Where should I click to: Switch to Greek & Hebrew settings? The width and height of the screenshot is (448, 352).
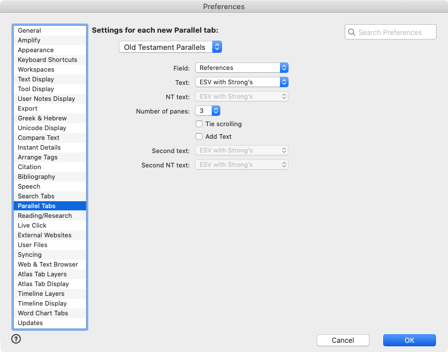pos(42,118)
